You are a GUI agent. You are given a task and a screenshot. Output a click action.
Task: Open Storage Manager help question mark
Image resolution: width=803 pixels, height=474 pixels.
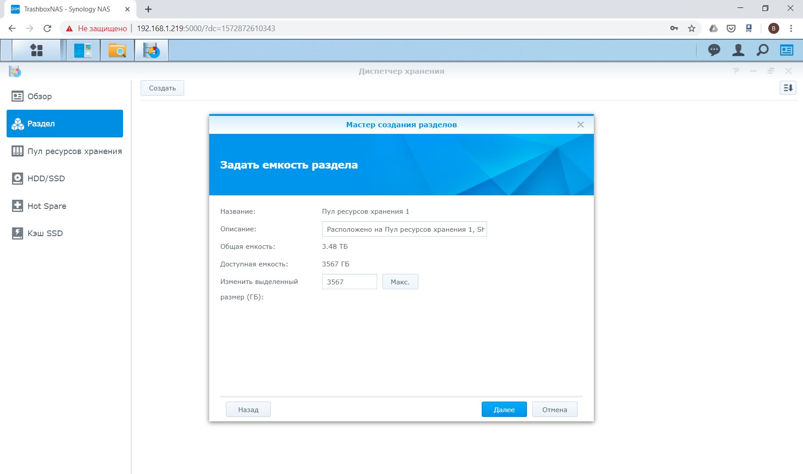[x=736, y=71]
